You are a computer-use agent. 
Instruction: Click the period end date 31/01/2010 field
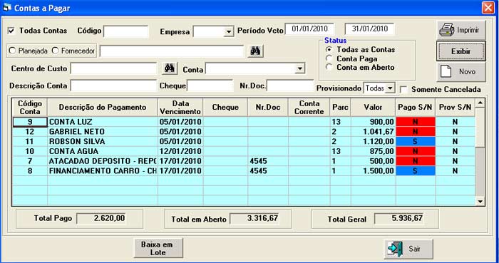[369, 29]
